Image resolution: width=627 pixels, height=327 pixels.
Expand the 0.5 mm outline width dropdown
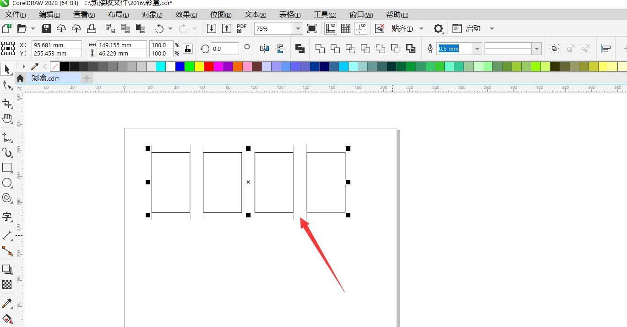(477, 49)
